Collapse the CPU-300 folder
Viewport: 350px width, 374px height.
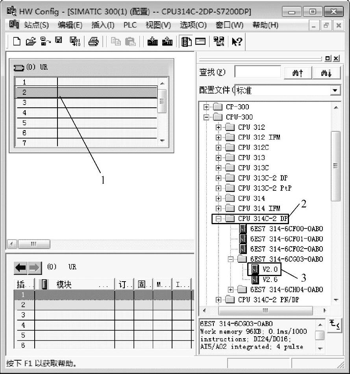[206, 117]
